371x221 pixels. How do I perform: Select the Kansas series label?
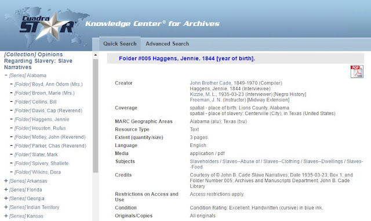26,216
